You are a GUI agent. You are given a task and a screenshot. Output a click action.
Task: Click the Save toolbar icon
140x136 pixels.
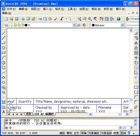(17, 19)
